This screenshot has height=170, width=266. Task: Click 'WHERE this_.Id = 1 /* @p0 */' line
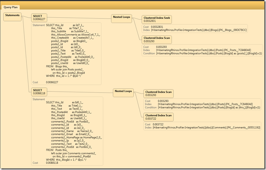click(63, 76)
